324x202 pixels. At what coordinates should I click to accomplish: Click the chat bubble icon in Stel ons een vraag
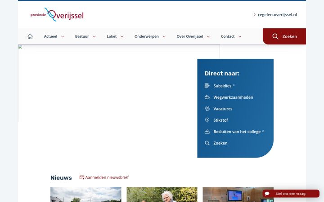267,193
